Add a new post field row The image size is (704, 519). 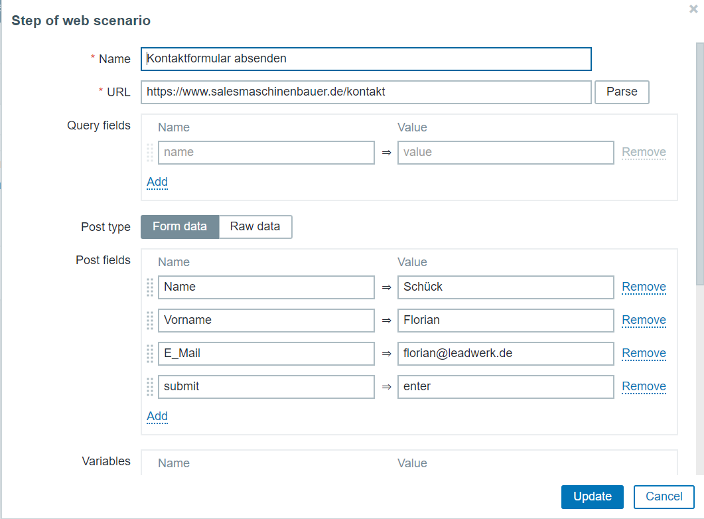coord(157,416)
